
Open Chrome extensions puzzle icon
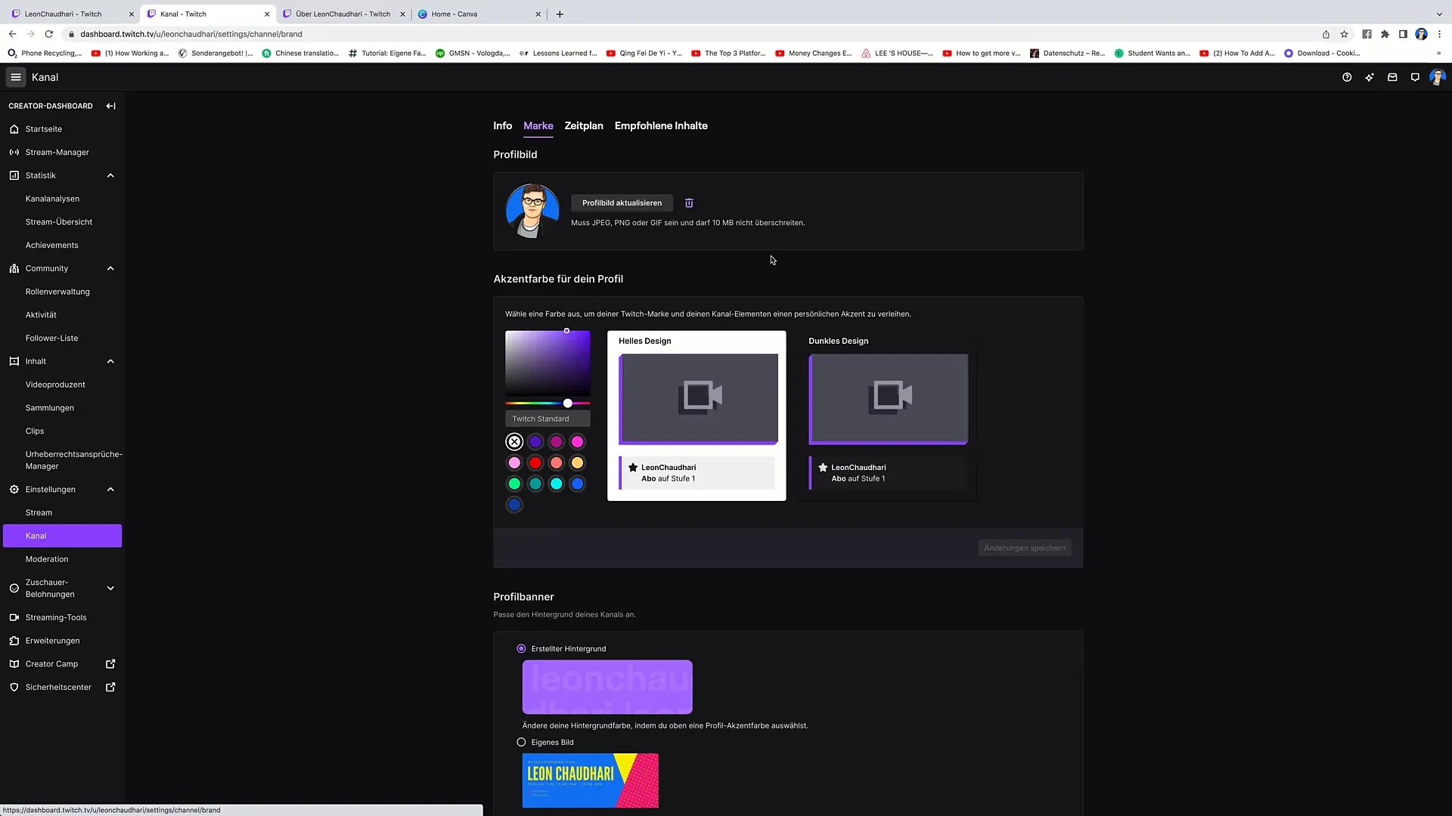(x=1385, y=34)
